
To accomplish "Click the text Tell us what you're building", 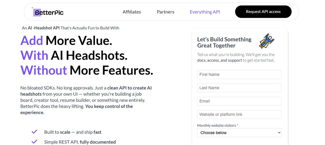I will 236,58.
